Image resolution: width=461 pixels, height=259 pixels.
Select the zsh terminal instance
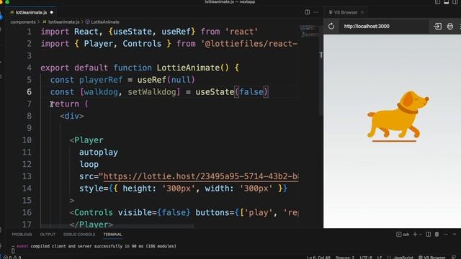pos(403,235)
